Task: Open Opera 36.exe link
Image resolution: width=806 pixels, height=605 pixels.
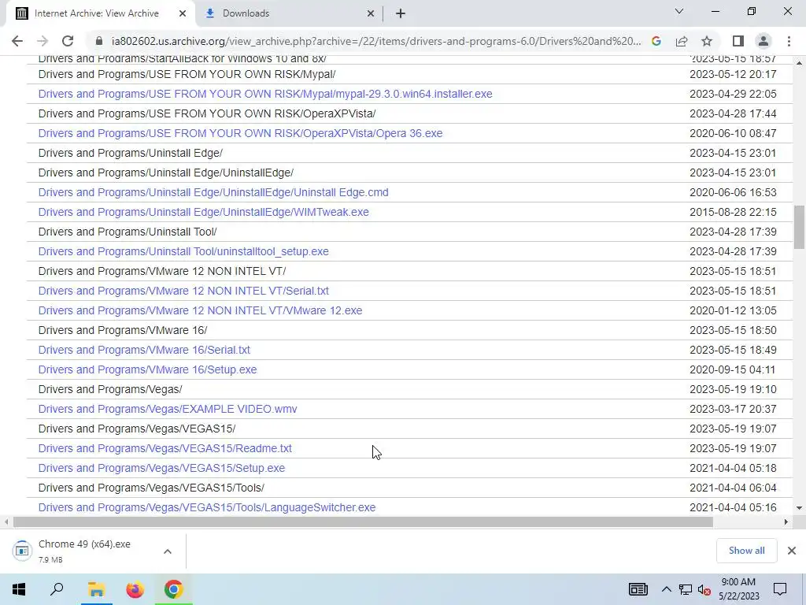Action: (x=240, y=133)
